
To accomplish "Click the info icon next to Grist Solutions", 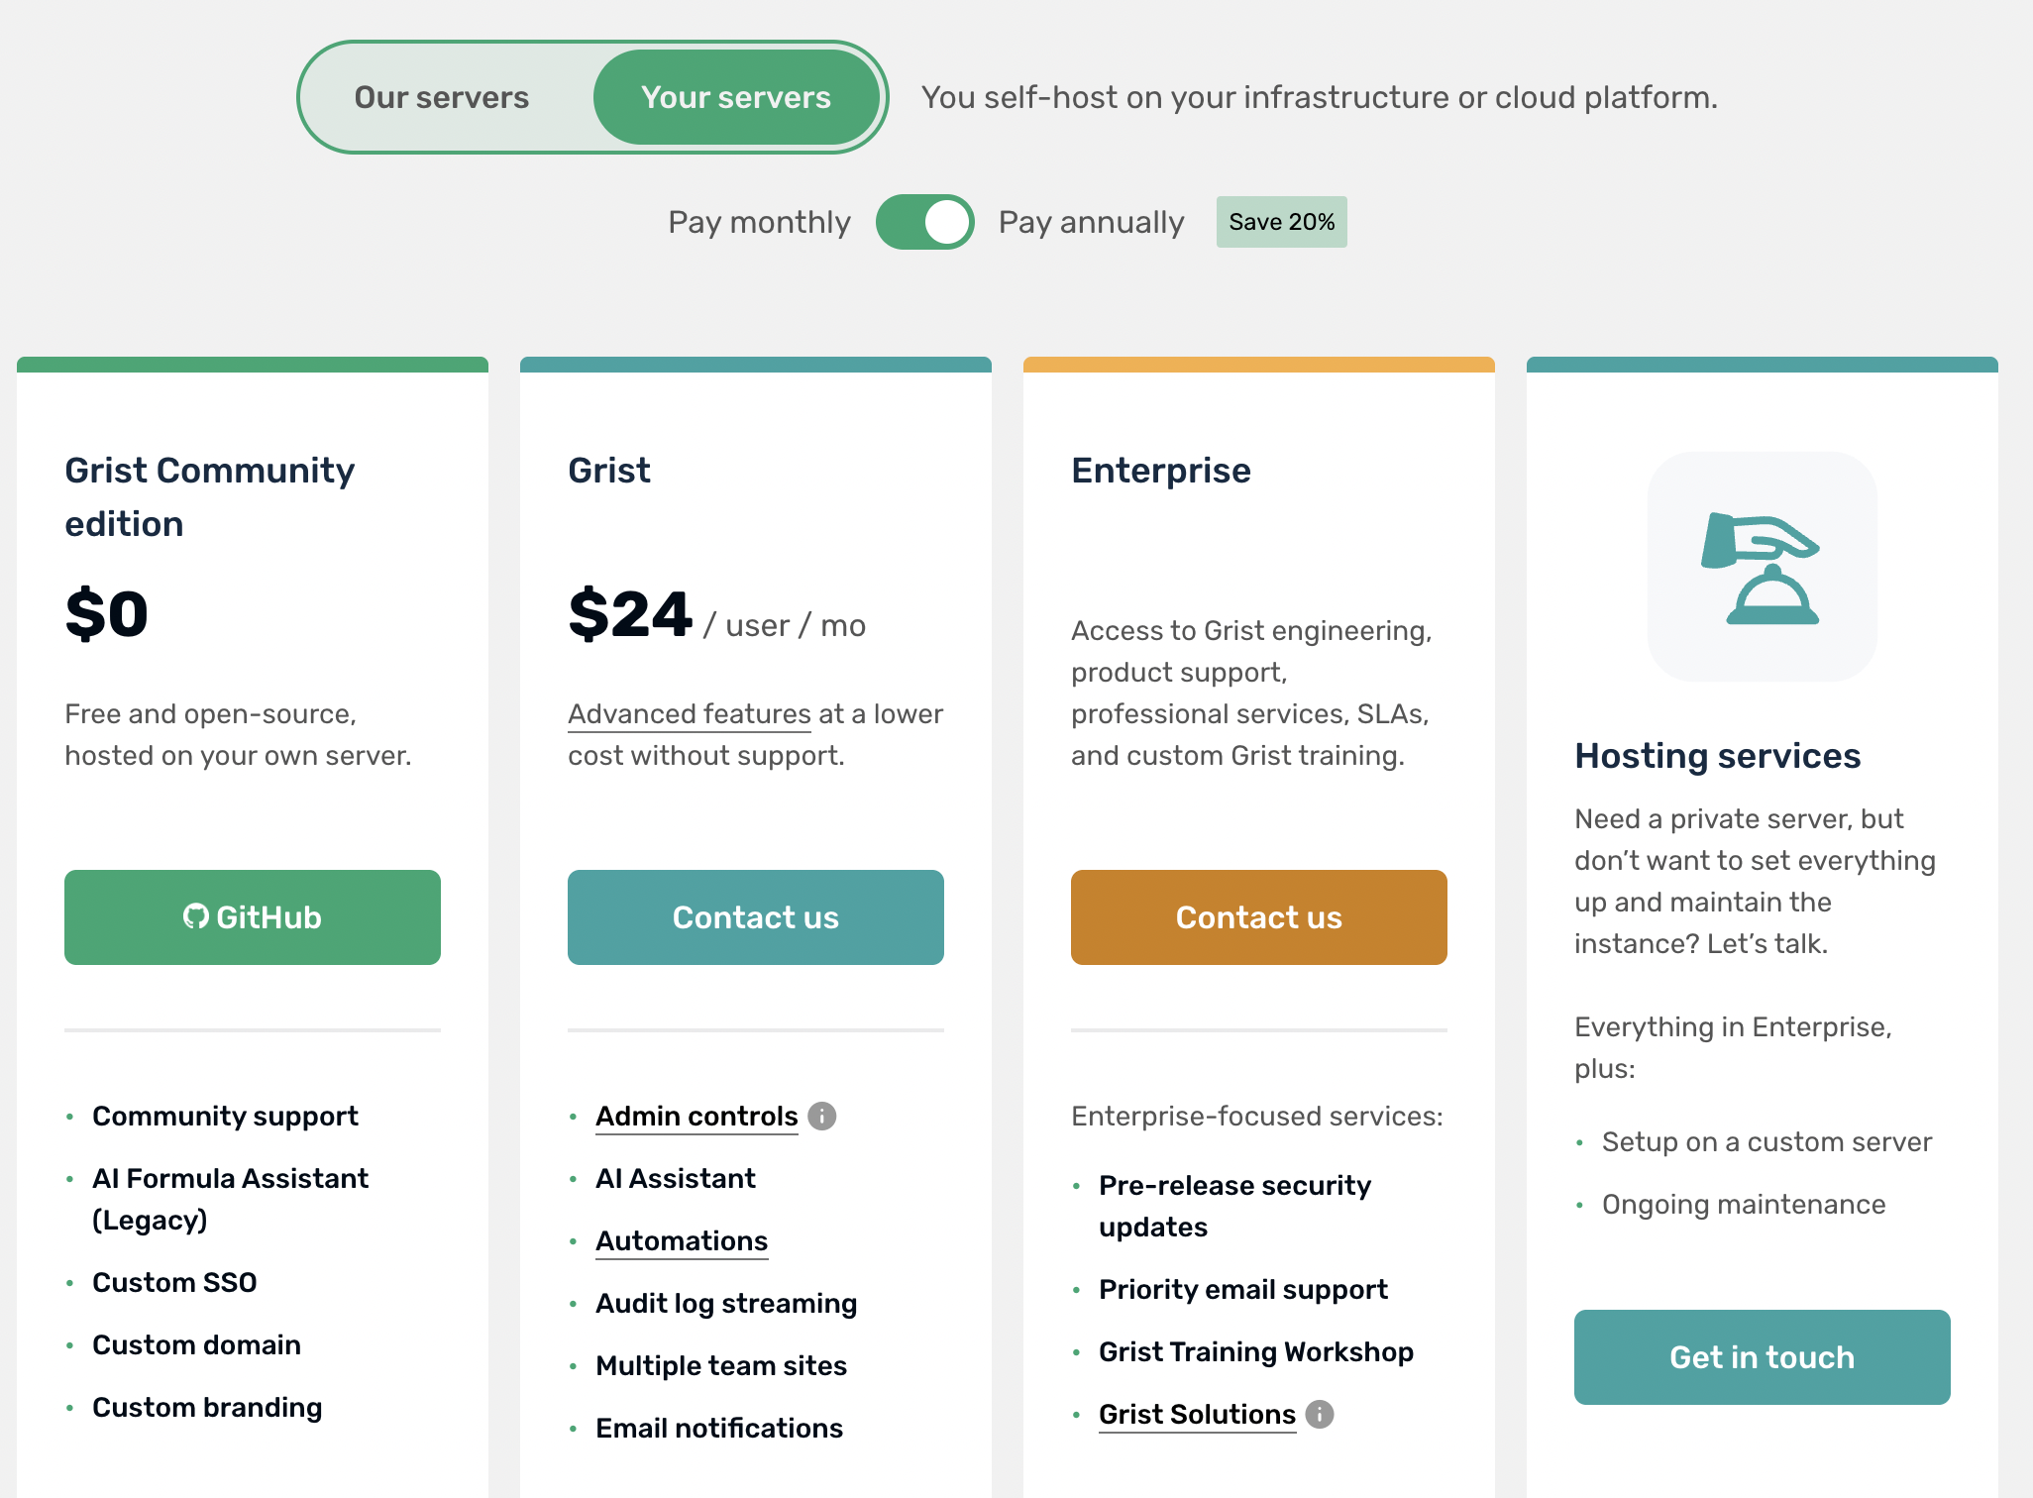I will click(x=1319, y=1415).
